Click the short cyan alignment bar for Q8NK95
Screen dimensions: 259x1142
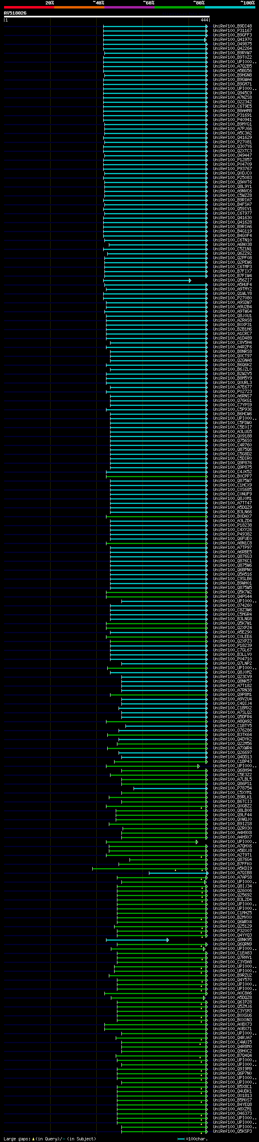(x=137, y=940)
